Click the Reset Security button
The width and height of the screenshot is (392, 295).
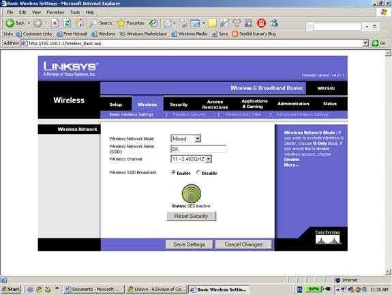(x=192, y=216)
